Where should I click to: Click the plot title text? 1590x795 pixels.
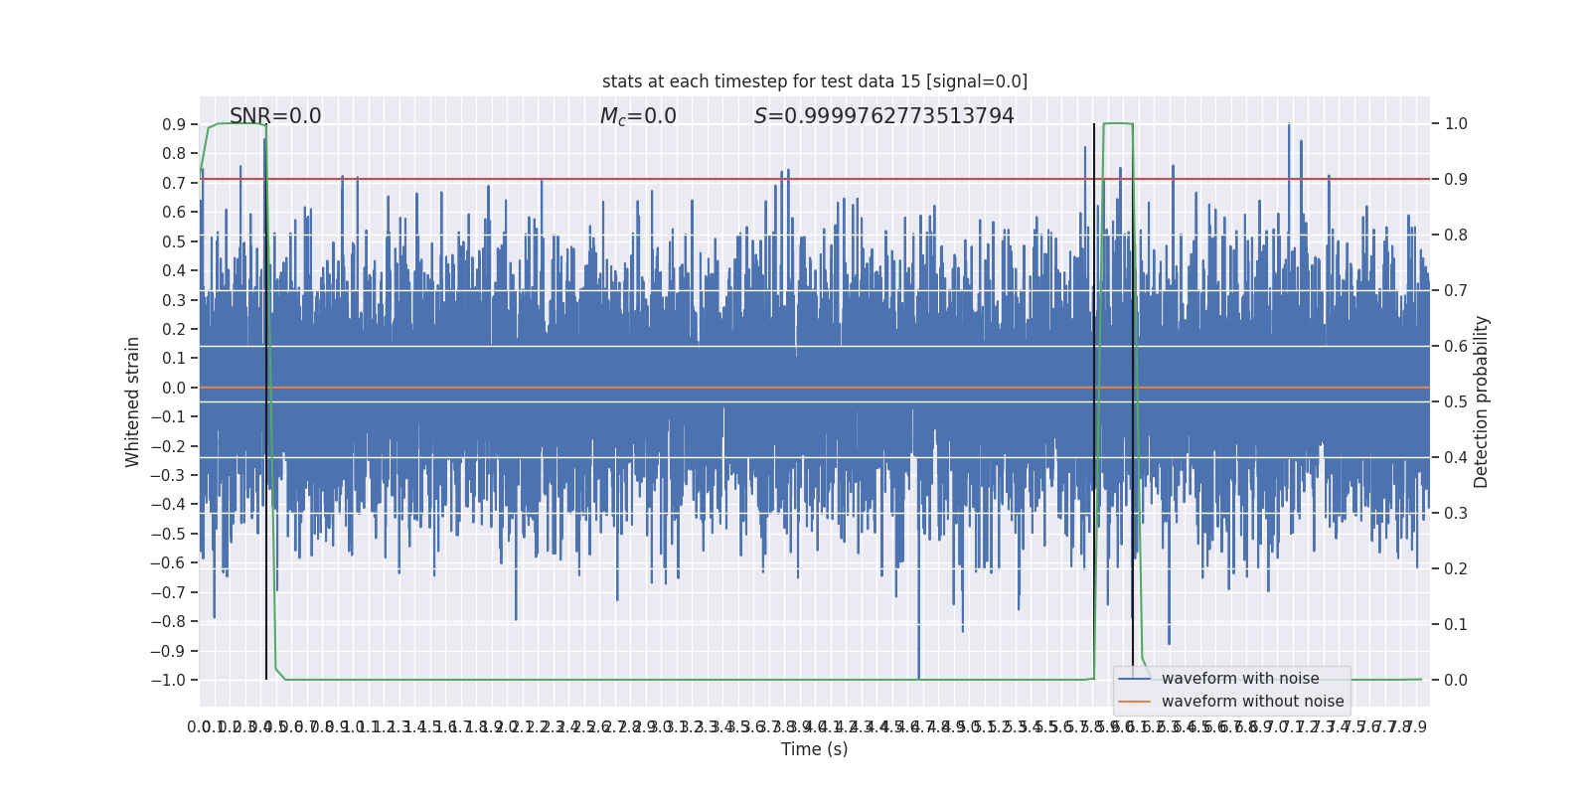point(815,81)
